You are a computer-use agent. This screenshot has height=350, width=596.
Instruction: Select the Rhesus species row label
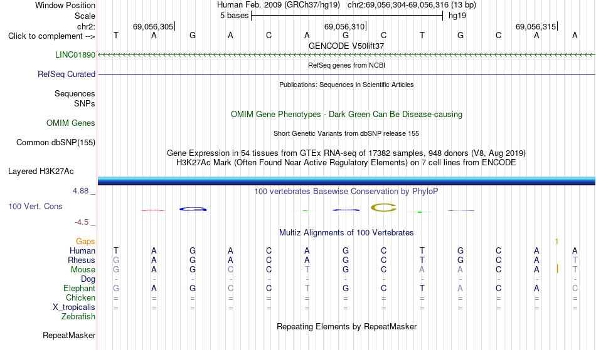click(x=82, y=260)
